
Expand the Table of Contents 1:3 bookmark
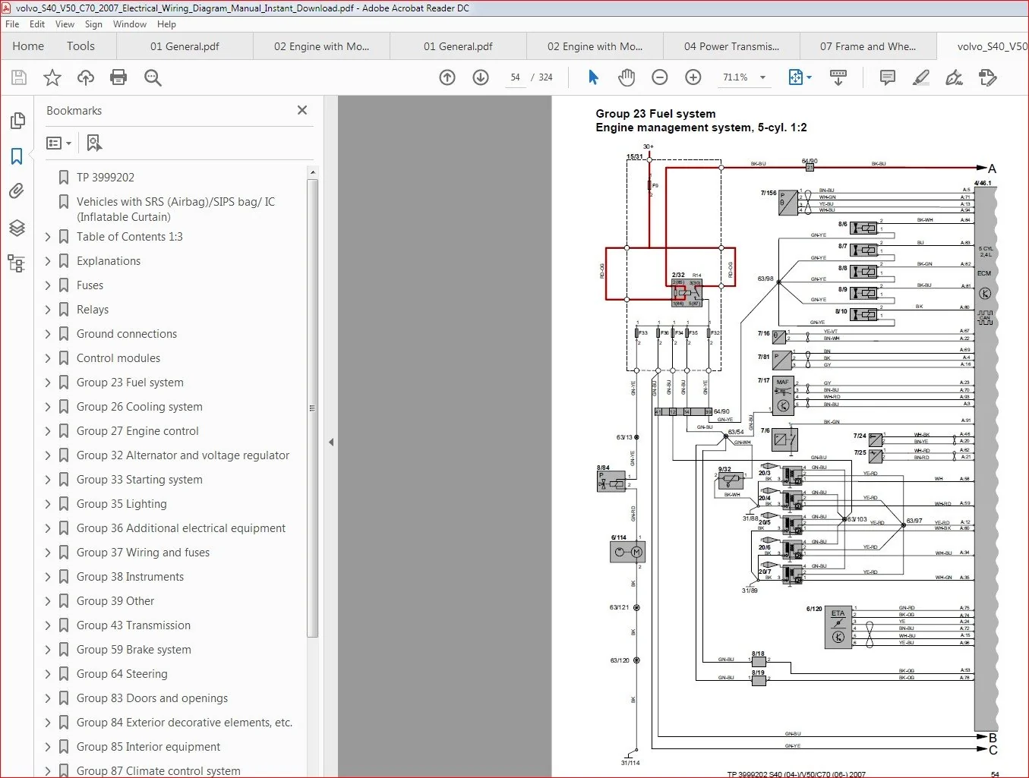[x=48, y=237]
